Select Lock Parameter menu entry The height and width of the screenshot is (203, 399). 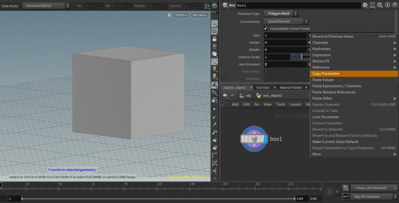(354, 117)
